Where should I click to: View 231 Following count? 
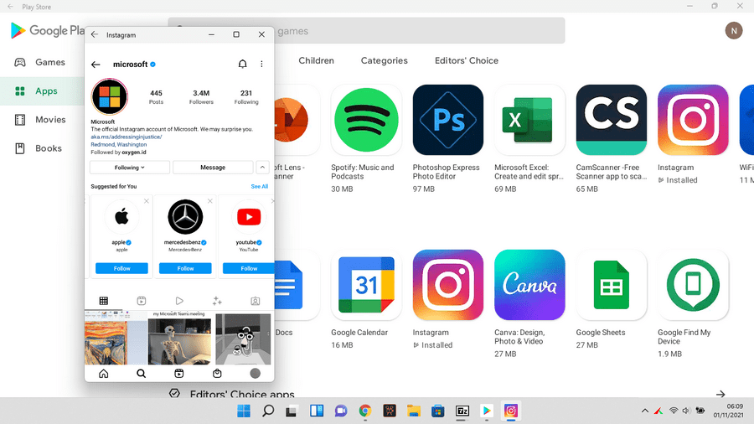pyautogui.click(x=246, y=96)
